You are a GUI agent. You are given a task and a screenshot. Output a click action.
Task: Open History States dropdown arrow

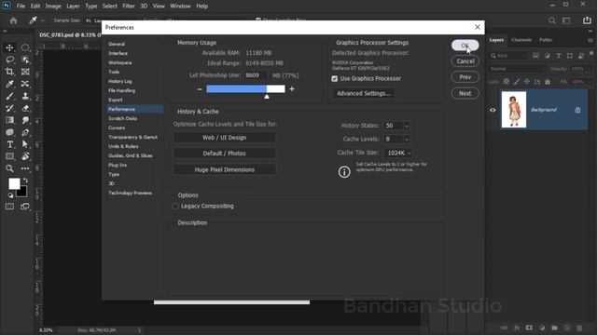pos(407,126)
